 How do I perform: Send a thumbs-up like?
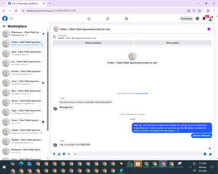pyautogui.click(x=210, y=154)
